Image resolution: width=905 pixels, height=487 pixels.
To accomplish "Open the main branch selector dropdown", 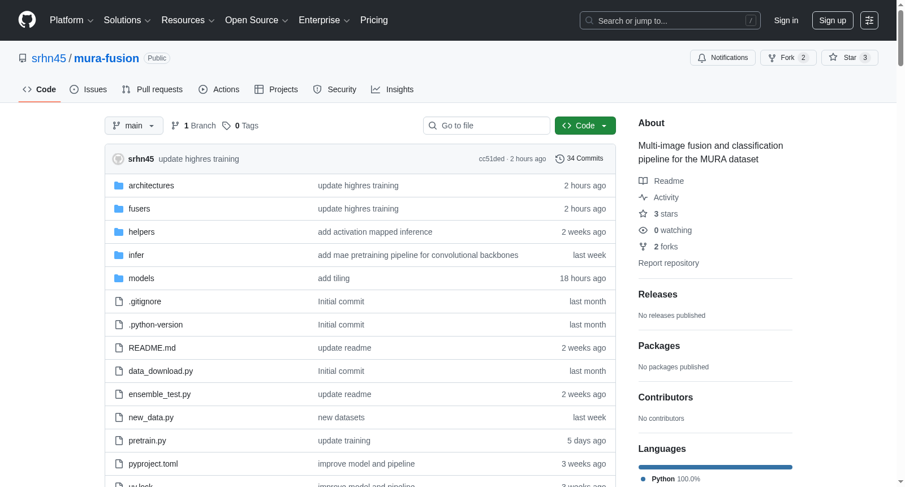I will [134, 126].
